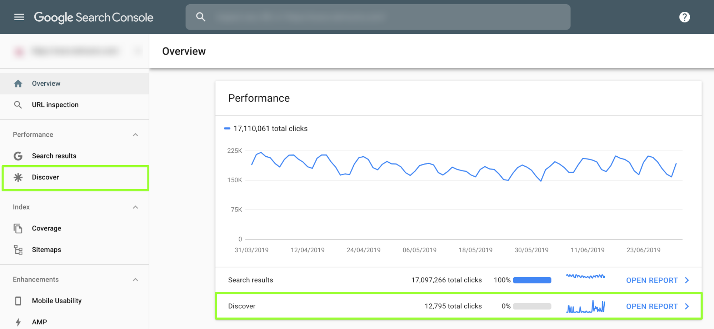The width and height of the screenshot is (714, 329).
Task: Click the chevron arrow beside Discover Open Report
Action: [x=687, y=307]
